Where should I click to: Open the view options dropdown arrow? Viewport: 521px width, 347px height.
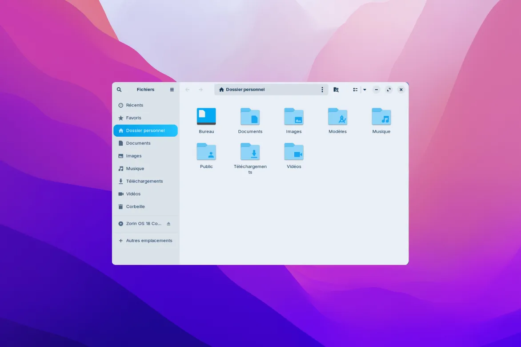(365, 89)
